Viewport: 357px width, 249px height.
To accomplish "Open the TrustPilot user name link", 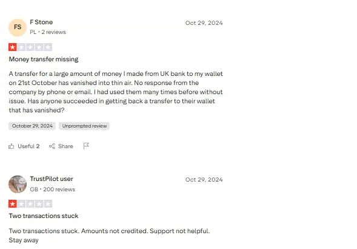I will (52, 179).
